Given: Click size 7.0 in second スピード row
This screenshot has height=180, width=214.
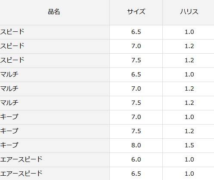Looking at the screenshot, I should point(136,46).
